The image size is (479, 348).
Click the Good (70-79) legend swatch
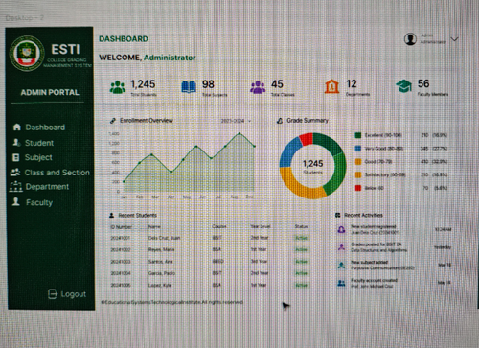[358, 161]
